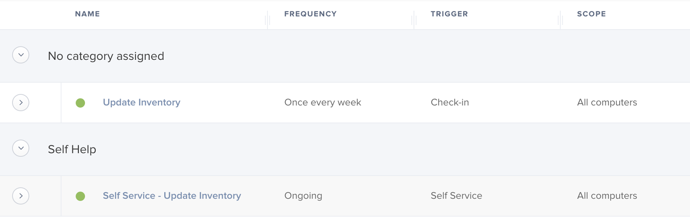Collapse the Self Help category group
Screen dimensions: 690x223
pos(21,148)
